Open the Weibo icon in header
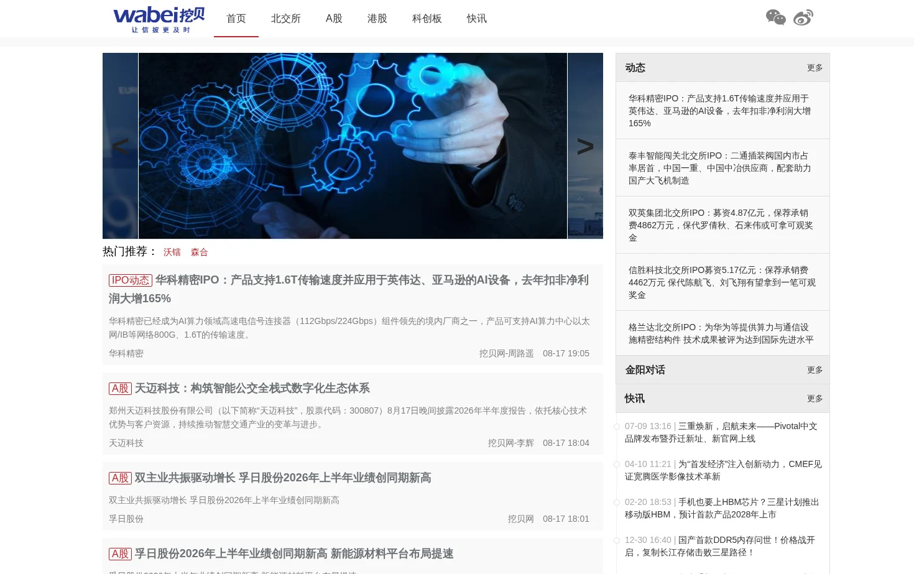Screen dimensions: 914x574 tap(803, 17)
